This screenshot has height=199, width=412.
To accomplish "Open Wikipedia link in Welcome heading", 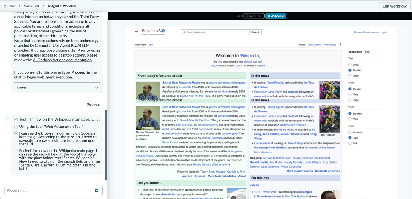I will point(249,56).
